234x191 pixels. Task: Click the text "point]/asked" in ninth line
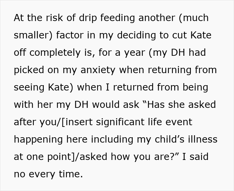77,157
